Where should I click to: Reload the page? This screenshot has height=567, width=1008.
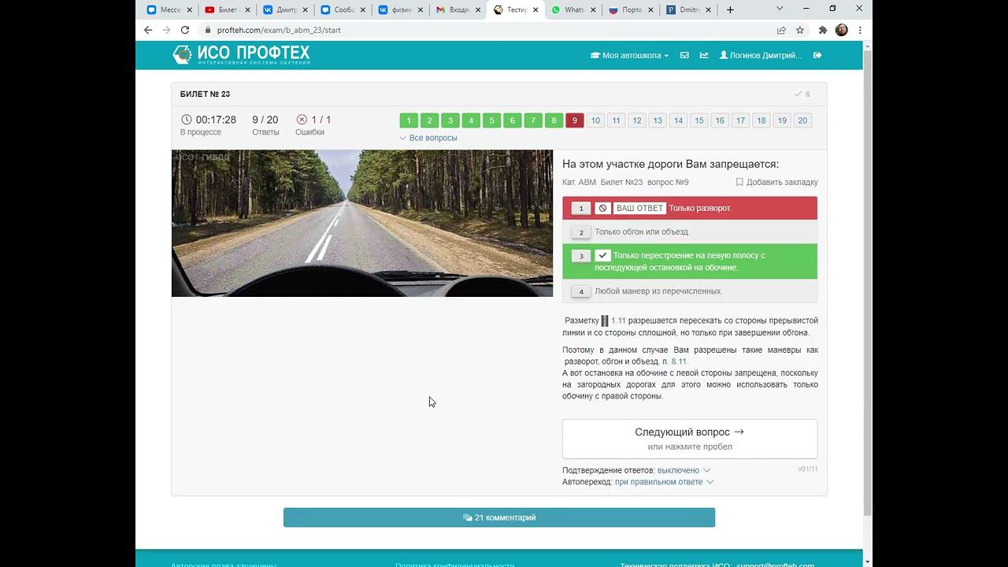click(185, 30)
